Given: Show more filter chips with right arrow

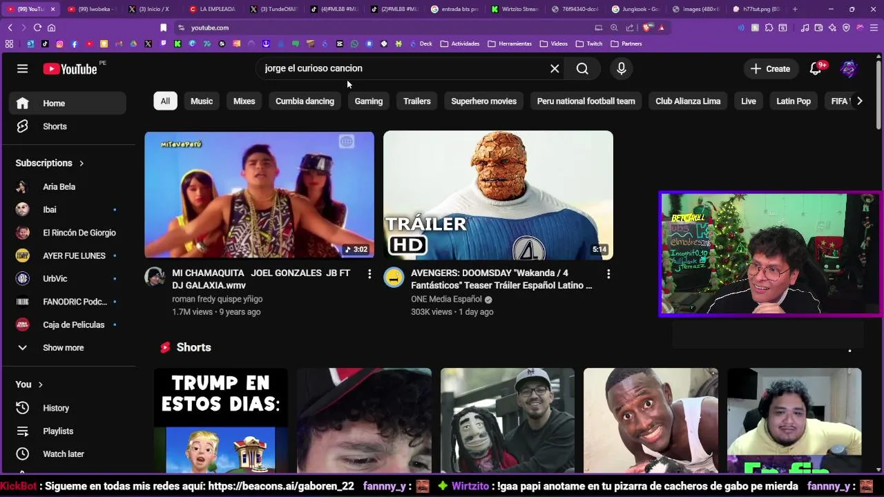Looking at the screenshot, I should point(859,101).
